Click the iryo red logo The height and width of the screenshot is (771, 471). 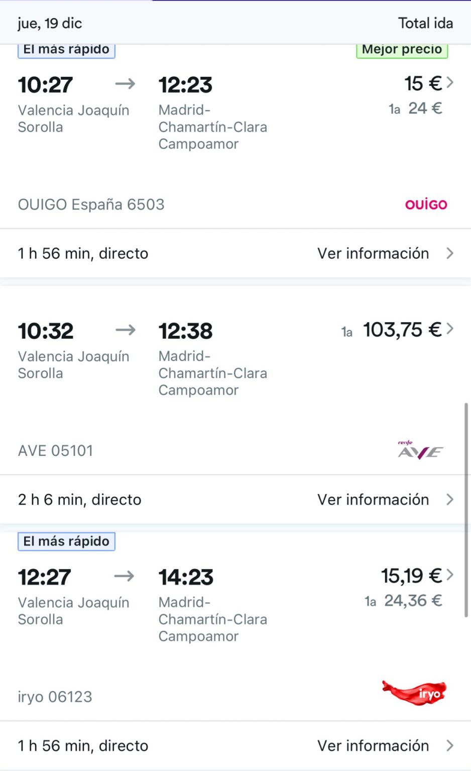tap(414, 693)
